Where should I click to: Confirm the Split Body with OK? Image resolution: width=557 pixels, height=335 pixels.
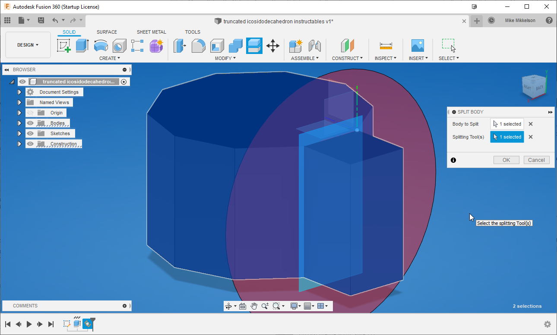[506, 160]
